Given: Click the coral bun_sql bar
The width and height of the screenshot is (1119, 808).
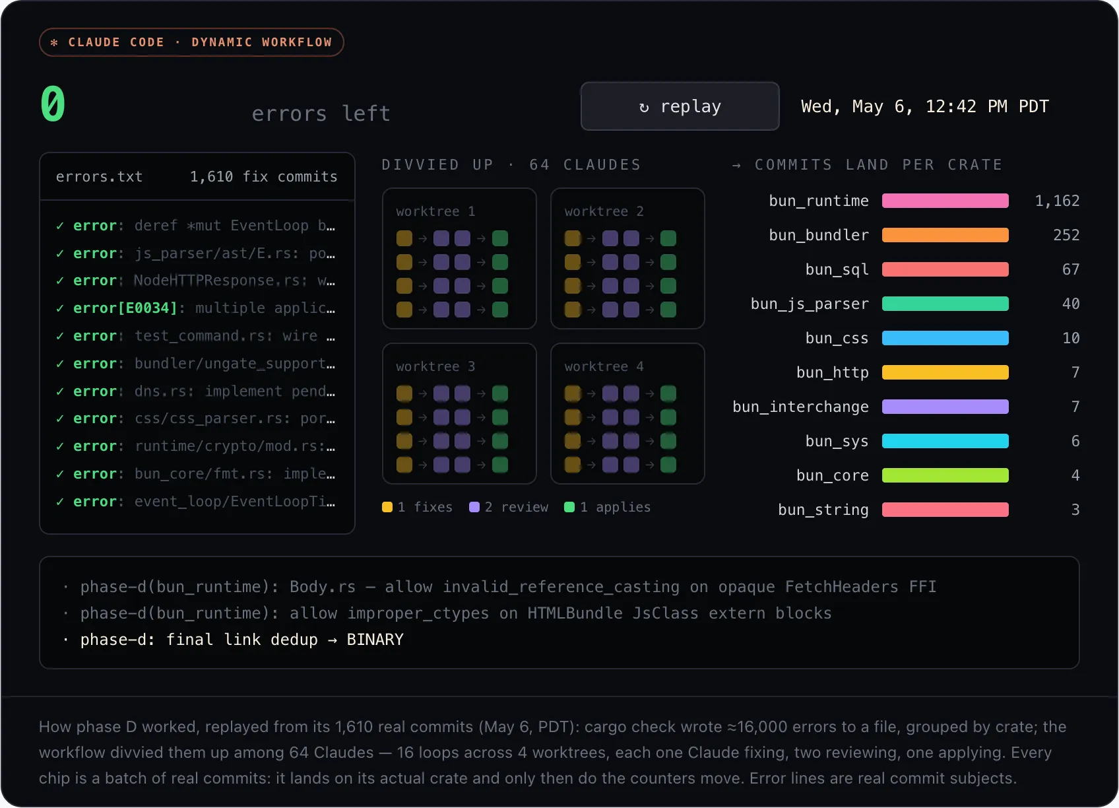Looking at the screenshot, I should 945,269.
